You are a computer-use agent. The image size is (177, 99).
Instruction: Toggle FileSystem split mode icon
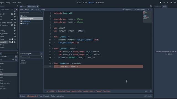[x=16, y=57]
